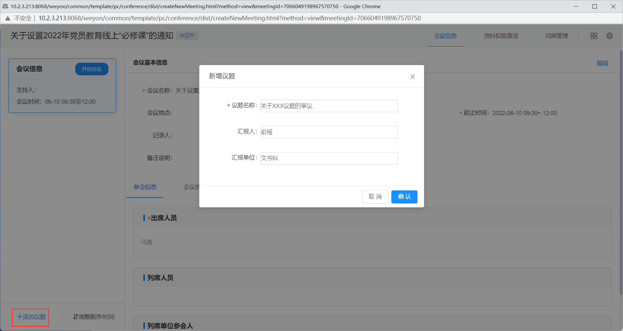
Task: Minimize the Chrome window
Action: (x=576, y=6)
